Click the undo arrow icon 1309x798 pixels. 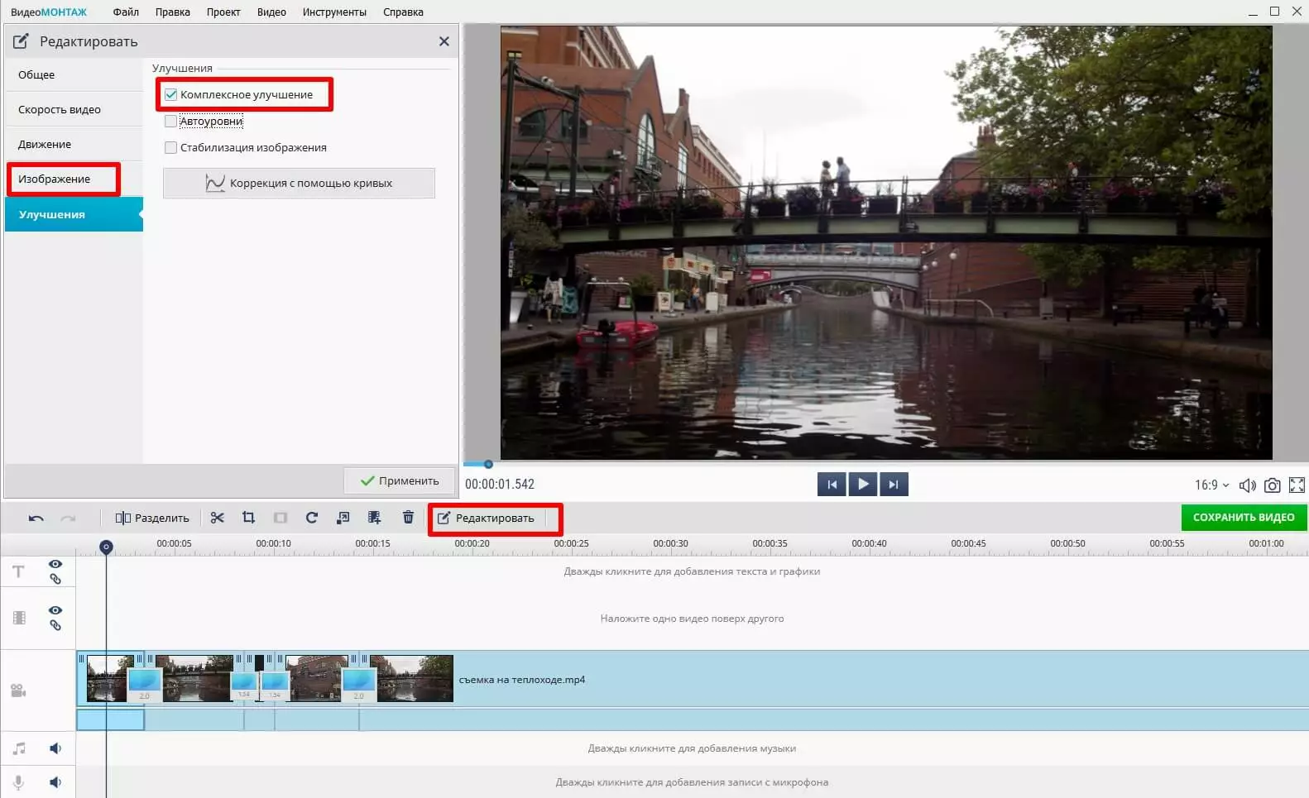(x=36, y=518)
